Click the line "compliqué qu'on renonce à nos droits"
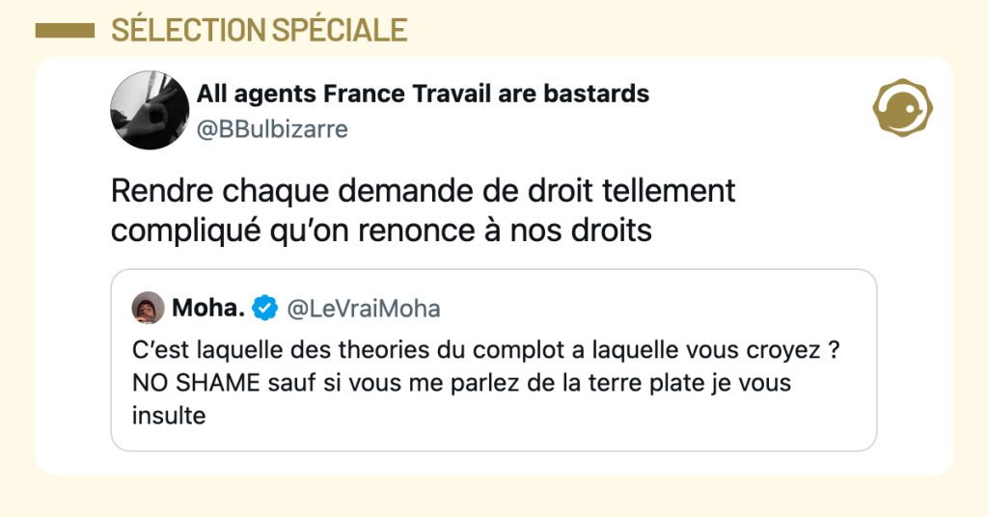The height and width of the screenshot is (517, 988). pos(381,231)
